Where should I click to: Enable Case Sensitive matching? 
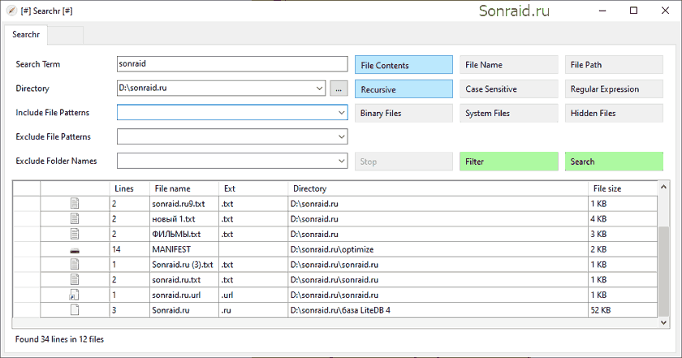[x=509, y=89]
